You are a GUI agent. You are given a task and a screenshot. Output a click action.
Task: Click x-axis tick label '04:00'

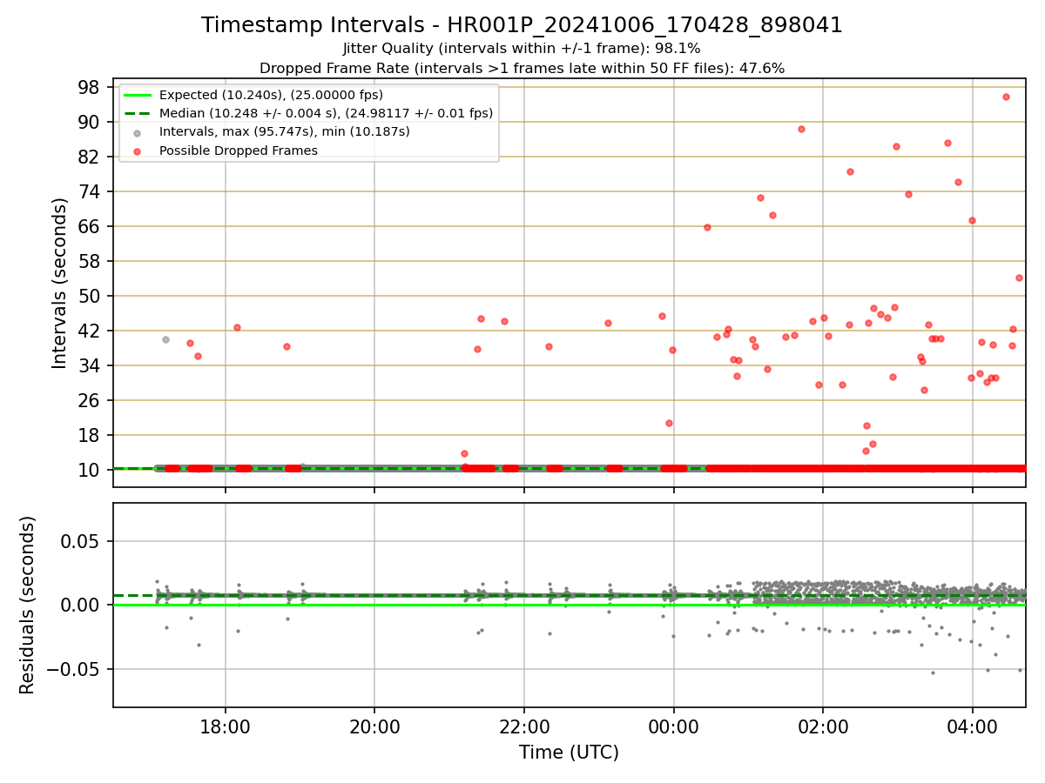tap(972, 726)
